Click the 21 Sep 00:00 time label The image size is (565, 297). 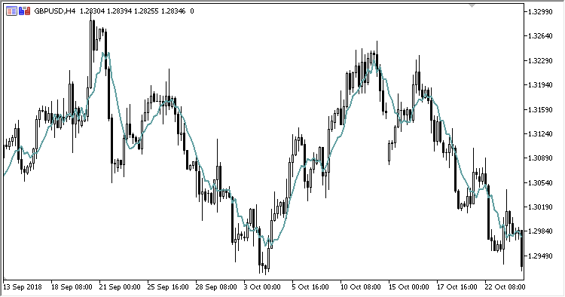(120, 287)
